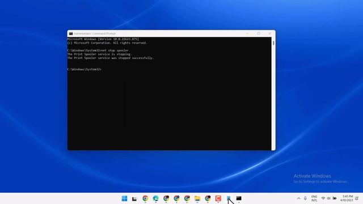Open File Explorer from the taskbar
This screenshot has height=204, width=363.
(197, 198)
